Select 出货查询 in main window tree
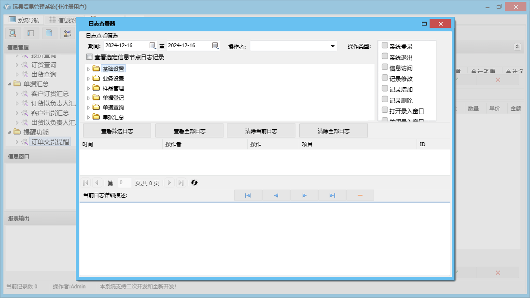The width and height of the screenshot is (530, 298). pos(43,74)
